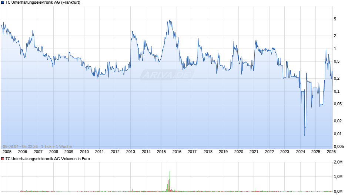The image size is (348, 195).
Task: Select year 2021 on the time axis
Action: pyautogui.click(x=254, y=152)
